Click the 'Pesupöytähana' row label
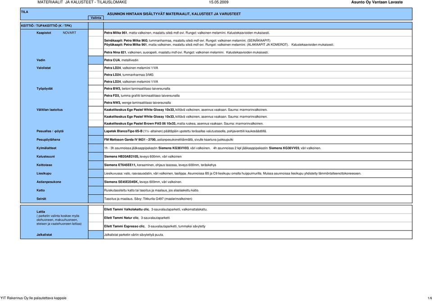This screenshot has height=301, width=432. click(48, 140)
